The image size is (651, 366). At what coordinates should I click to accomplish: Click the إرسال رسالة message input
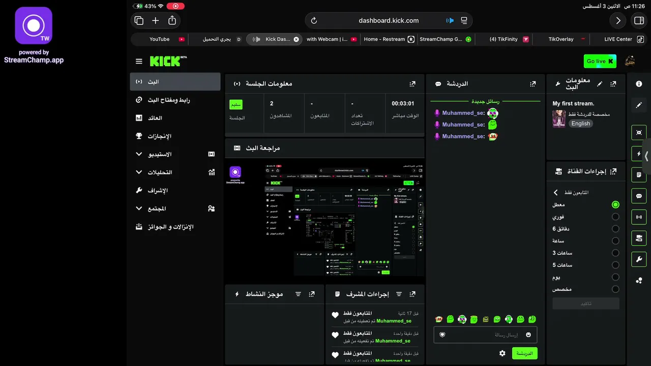tap(485, 334)
